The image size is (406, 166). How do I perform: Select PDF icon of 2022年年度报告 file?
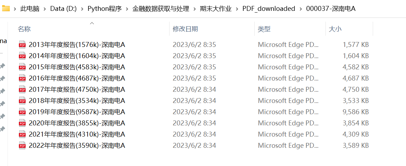[22, 146]
